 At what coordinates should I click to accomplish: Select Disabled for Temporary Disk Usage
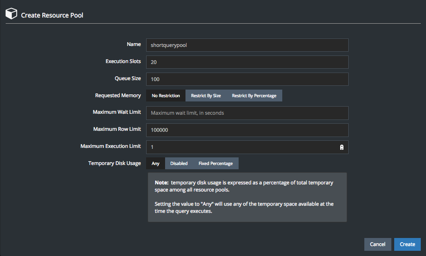[179, 164]
